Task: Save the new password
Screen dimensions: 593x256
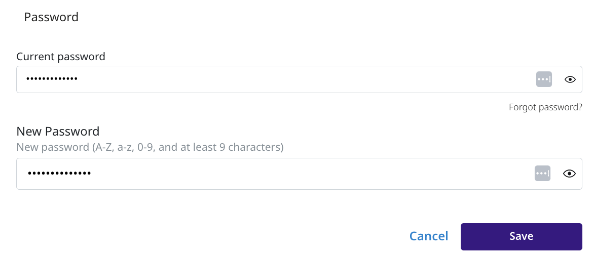Action: [521, 237]
